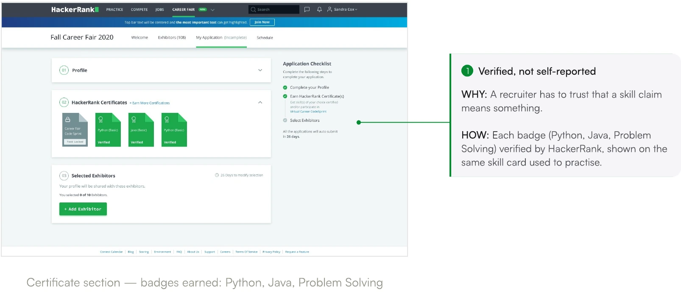This screenshot has width=681, height=292.
Task: Click the HackerRank Certificates heading
Action: click(x=99, y=103)
